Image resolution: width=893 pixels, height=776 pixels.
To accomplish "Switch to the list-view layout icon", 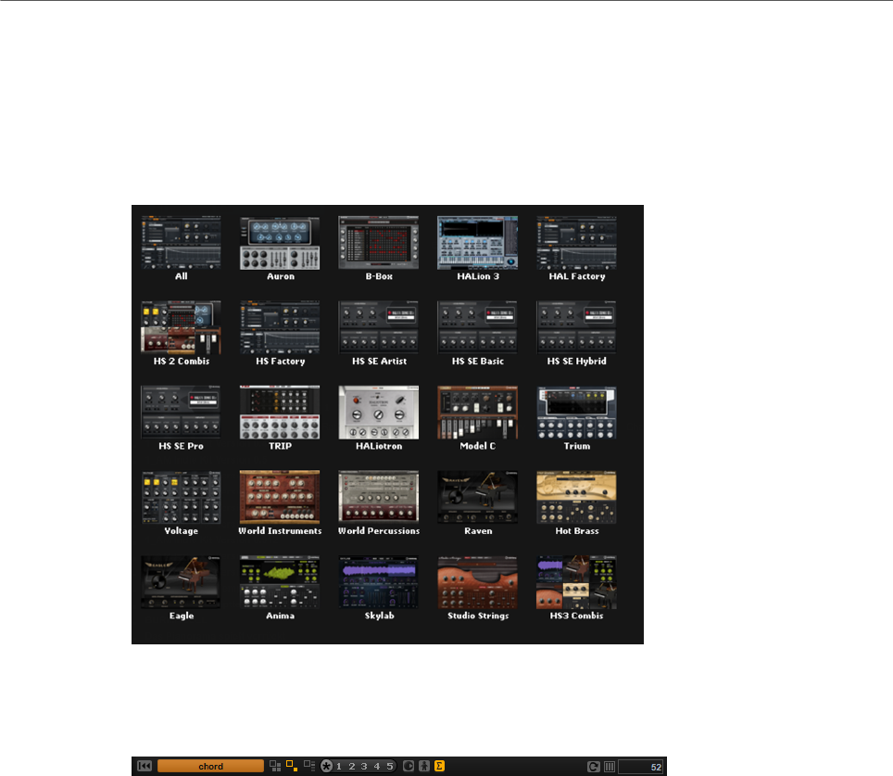I will [309, 765].
